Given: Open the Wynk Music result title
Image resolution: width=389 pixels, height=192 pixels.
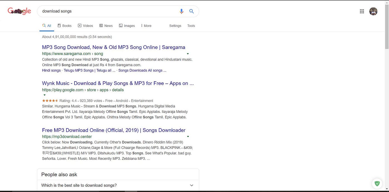Looking at the screenshot, I should click(x=118, y=83).
